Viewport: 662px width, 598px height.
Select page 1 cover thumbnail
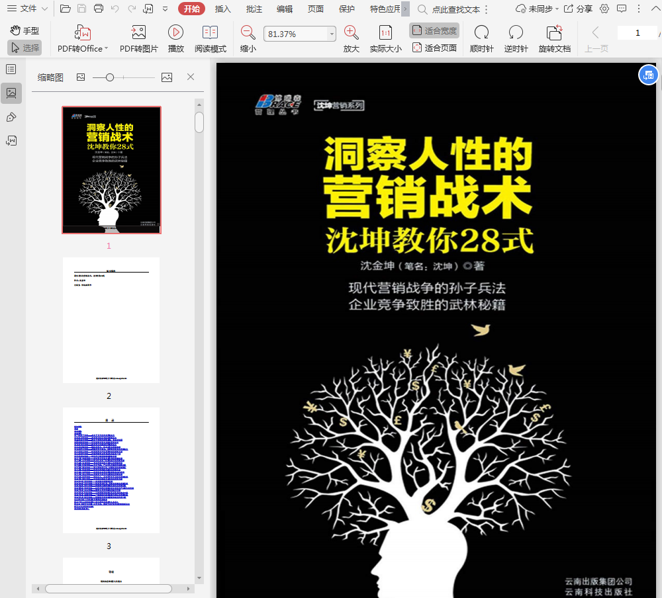coord(111,170)
